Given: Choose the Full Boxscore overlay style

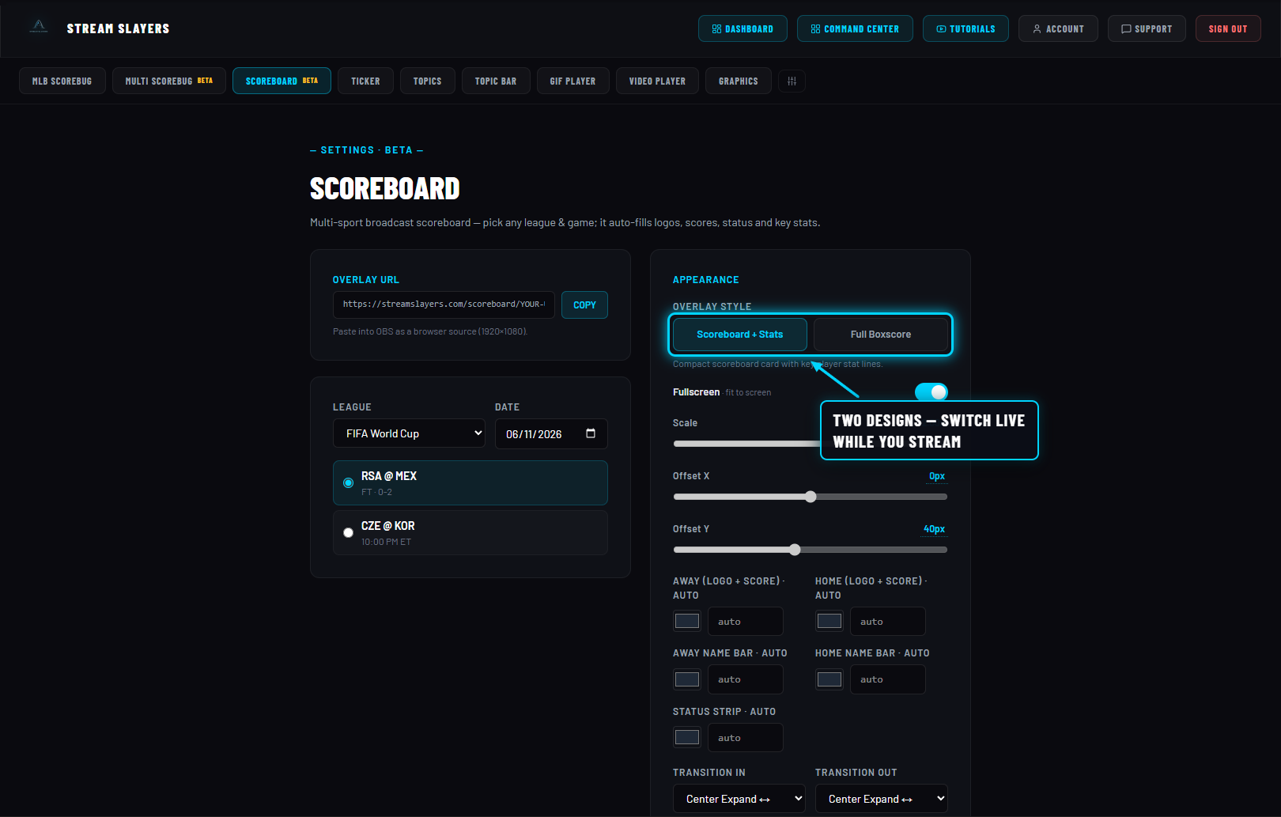Looking at the screenshot, I should [x=880, y=335].
